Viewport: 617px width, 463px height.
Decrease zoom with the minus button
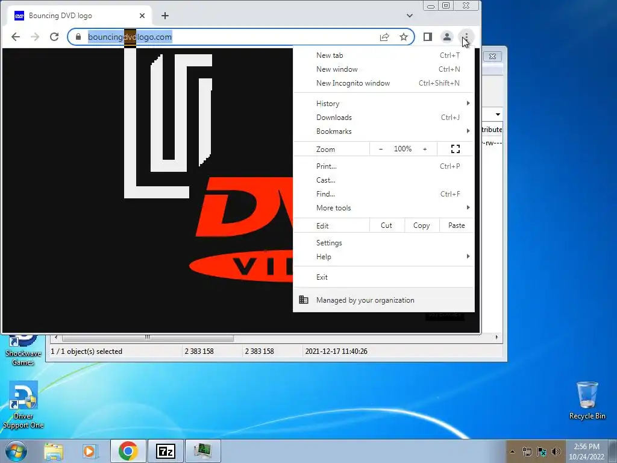(x=381, y=149)
